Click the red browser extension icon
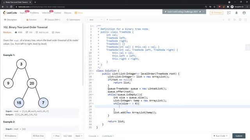This screenshot has height=140, width=250. [x=220, y=7]
